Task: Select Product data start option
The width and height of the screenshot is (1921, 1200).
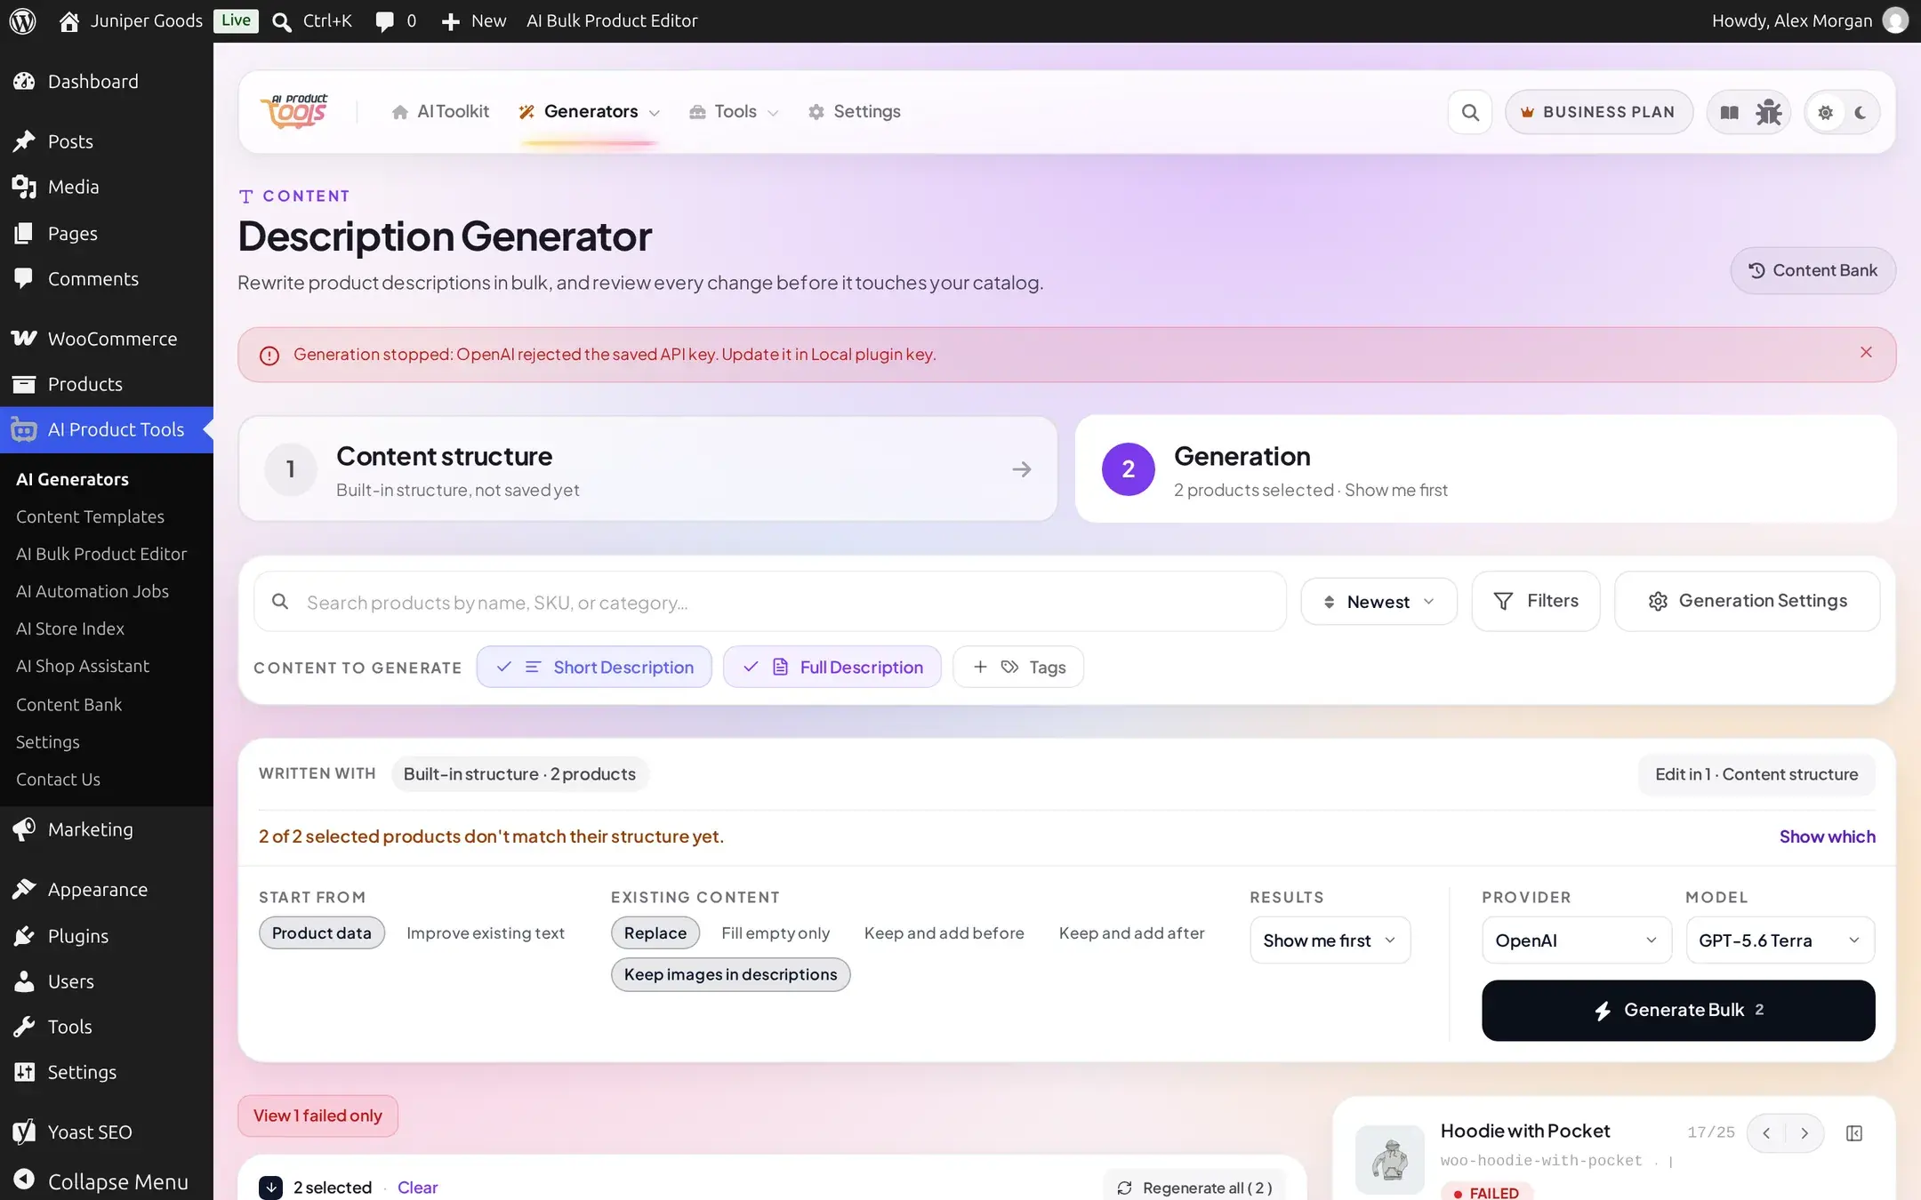Action: coord(322,932)
